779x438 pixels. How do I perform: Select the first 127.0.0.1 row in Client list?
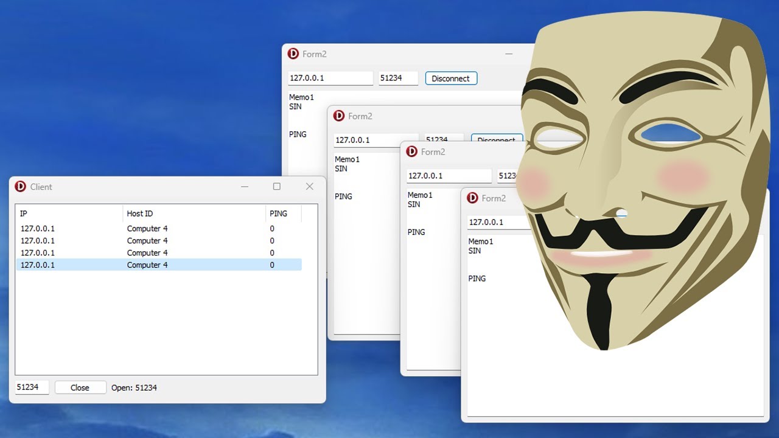[159, 229]
